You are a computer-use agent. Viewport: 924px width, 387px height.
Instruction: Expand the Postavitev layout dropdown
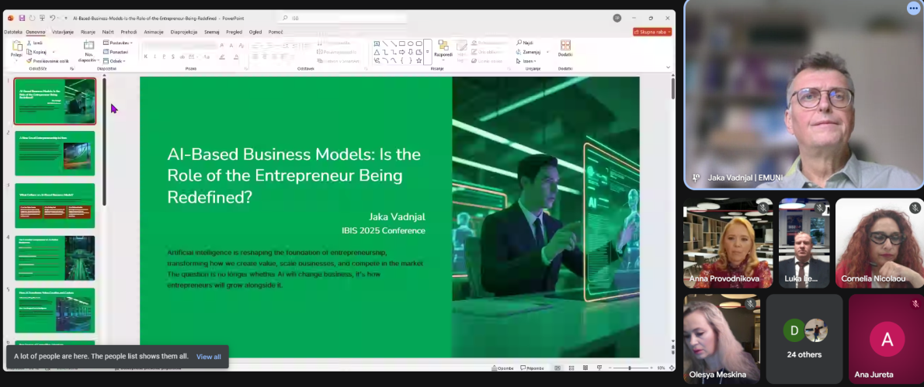(x=119, y=43)
